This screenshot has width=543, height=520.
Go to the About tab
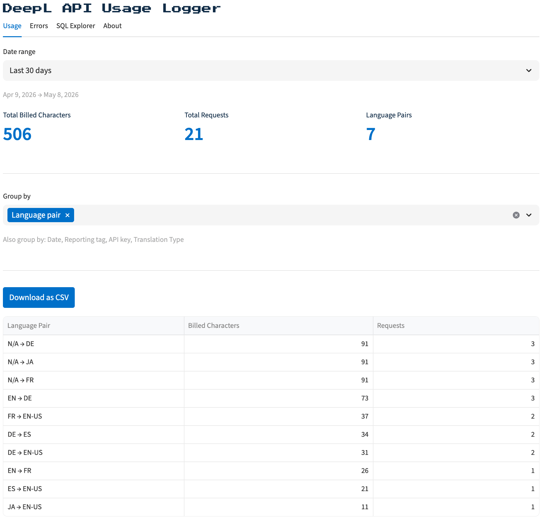point(112,26)
